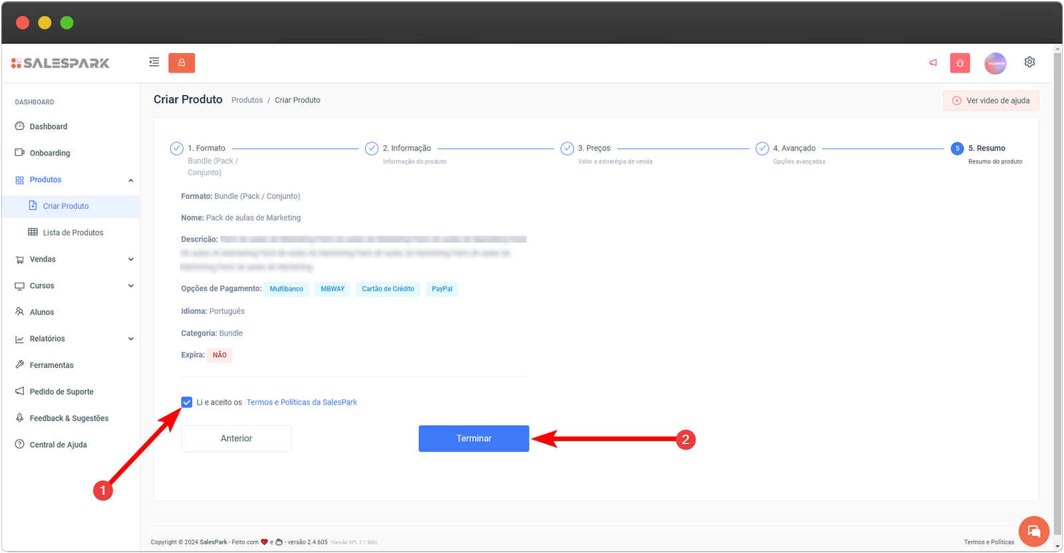The width and height of the screenshot is (1064, 553).
Task: Click the red bug report icon
Action: pos(960,63)
